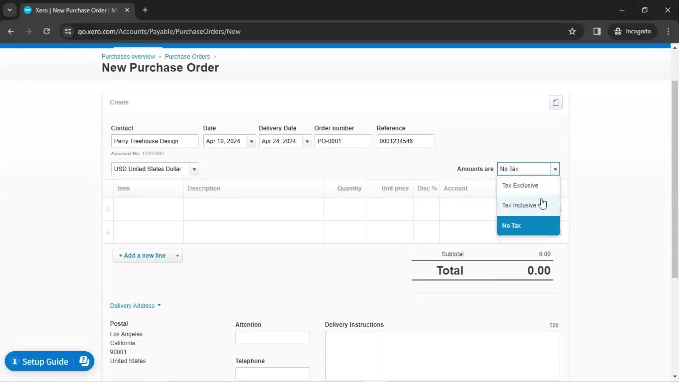
Task: Click the copy document icon near Create
Action: (556, 103)
